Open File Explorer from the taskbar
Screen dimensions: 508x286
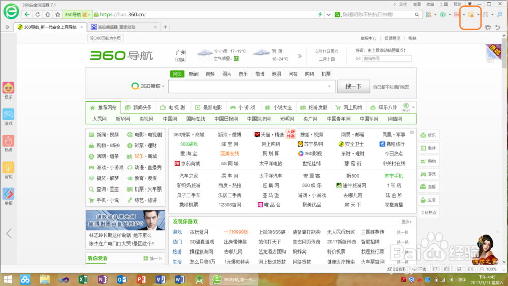point(45,279)
